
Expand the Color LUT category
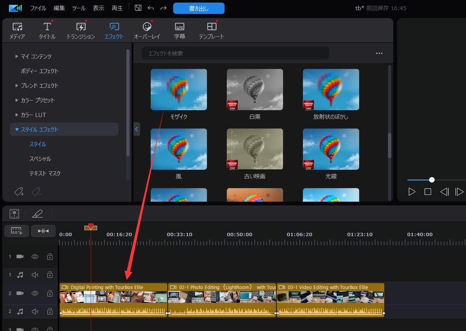[16, 115]
